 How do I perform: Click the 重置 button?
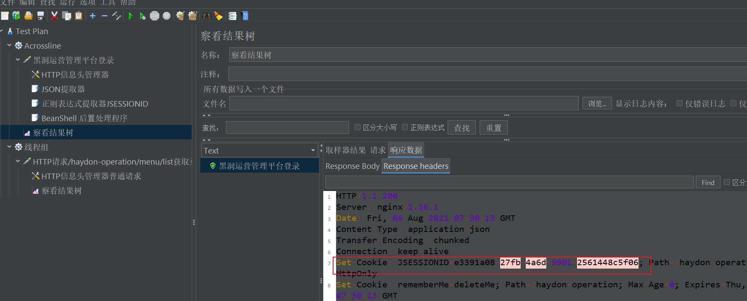[x=494, y=127]
